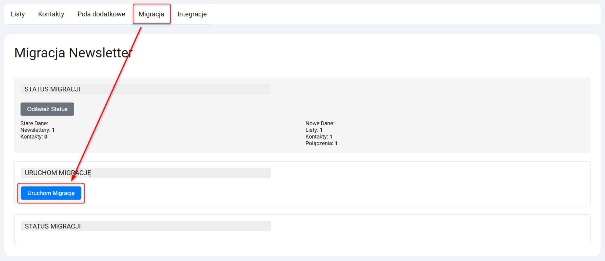Click Kontakty: 0 under Stare Dane

[34, 137]
